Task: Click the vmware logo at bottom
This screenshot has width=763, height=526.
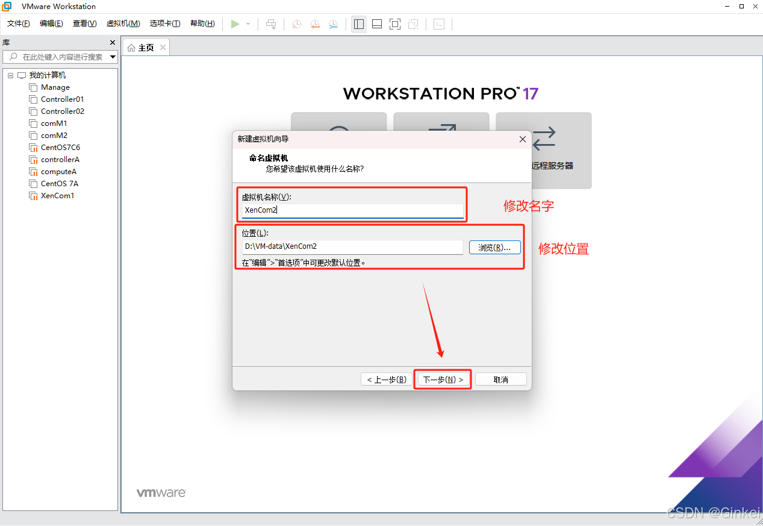Action: point(161,493)
